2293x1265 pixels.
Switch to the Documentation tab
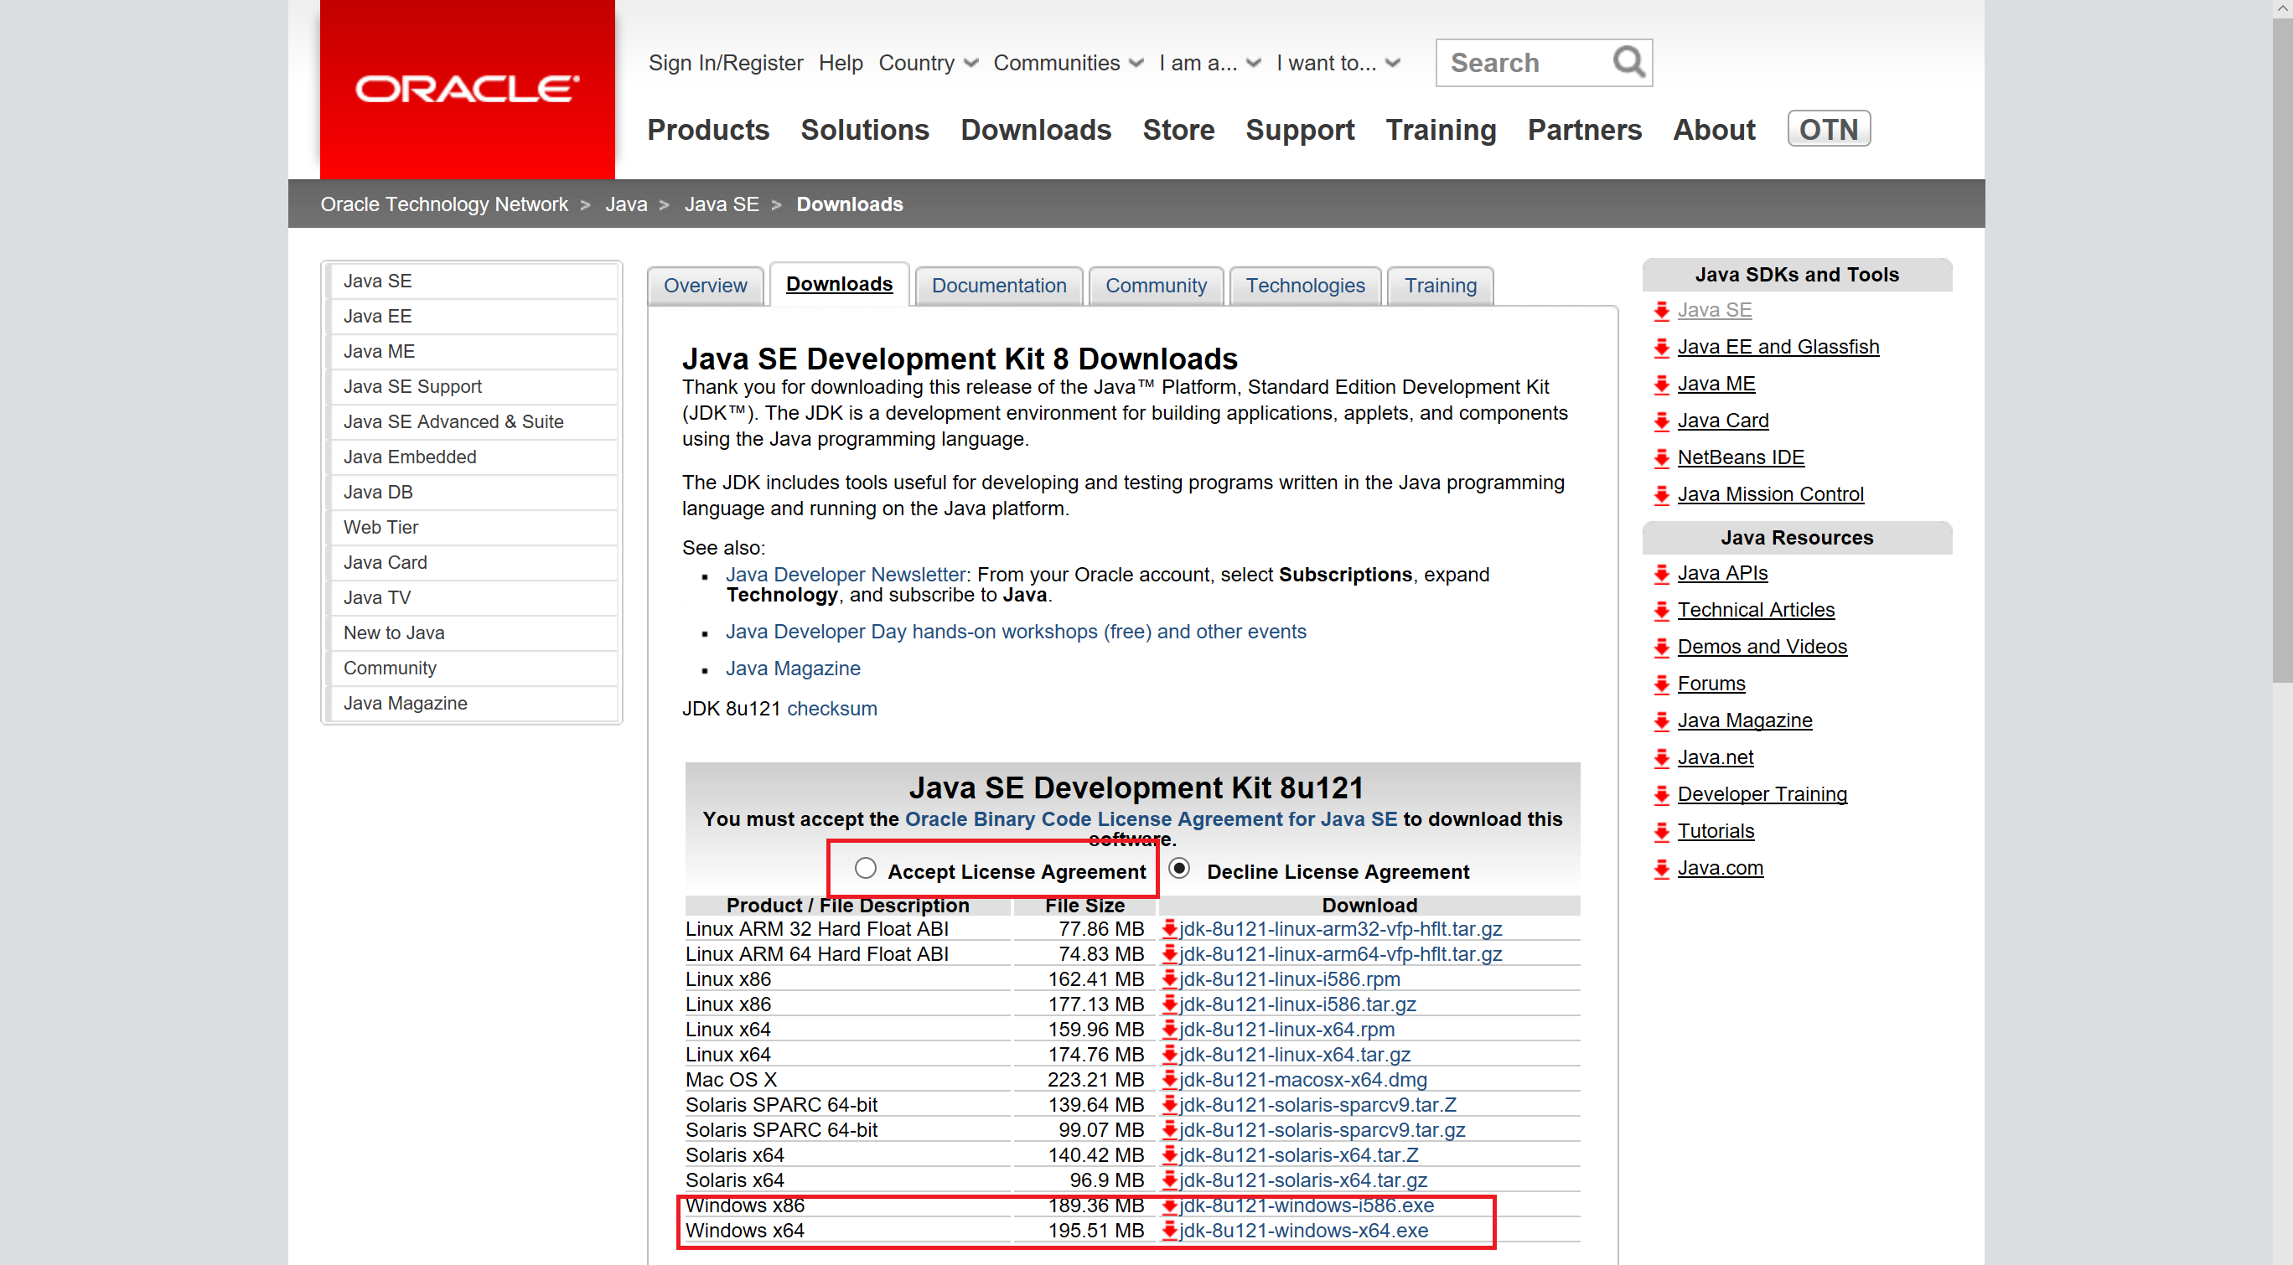998,286
